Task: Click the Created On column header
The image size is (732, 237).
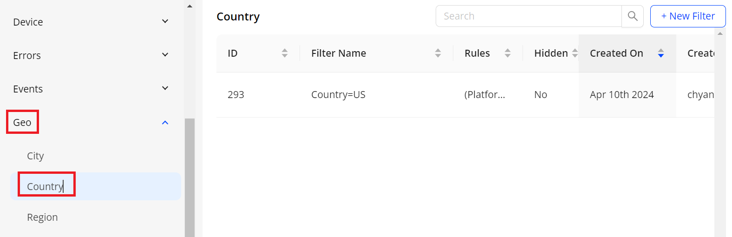Action: pyautogui.click(x=616, y=53)
